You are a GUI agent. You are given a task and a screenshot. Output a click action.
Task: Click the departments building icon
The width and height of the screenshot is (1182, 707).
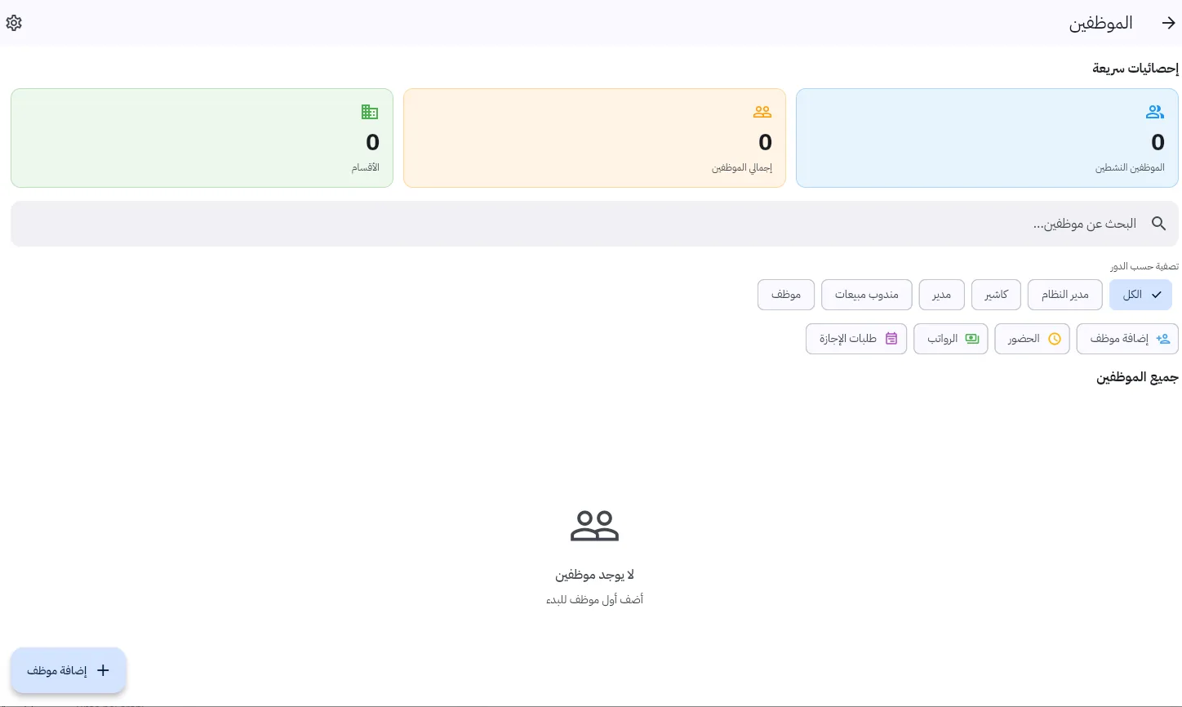point(370,112)
